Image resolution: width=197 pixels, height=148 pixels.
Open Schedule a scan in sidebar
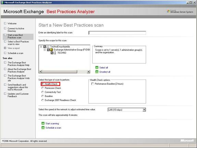[15, 53]
